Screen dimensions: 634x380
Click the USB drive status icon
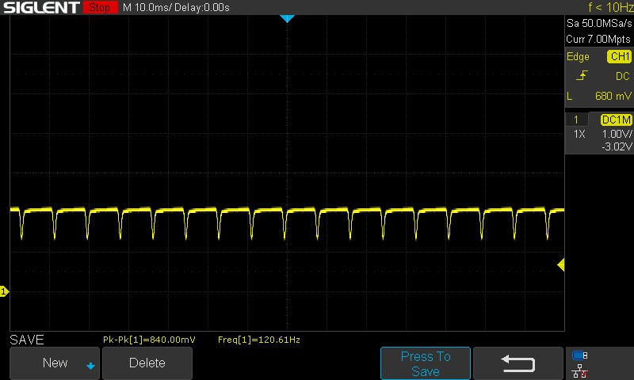point(580,355)
